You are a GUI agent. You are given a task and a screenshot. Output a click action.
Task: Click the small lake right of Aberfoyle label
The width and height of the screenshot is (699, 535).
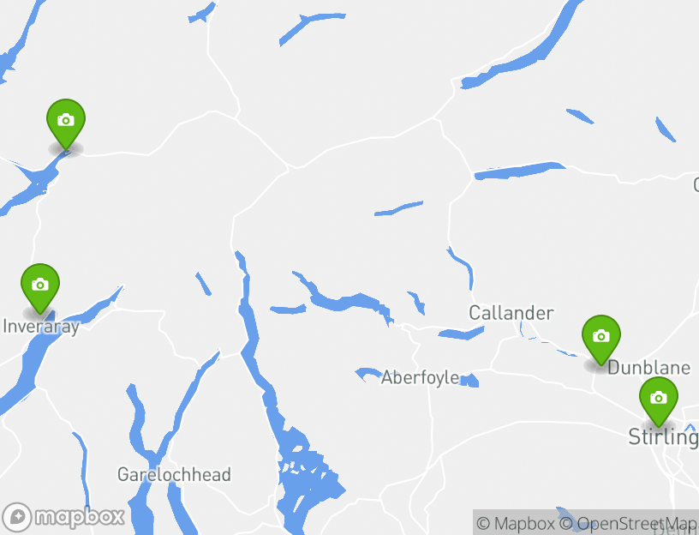coord(469,381)
